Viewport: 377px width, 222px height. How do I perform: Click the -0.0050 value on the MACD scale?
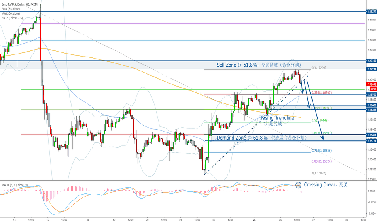372,202
